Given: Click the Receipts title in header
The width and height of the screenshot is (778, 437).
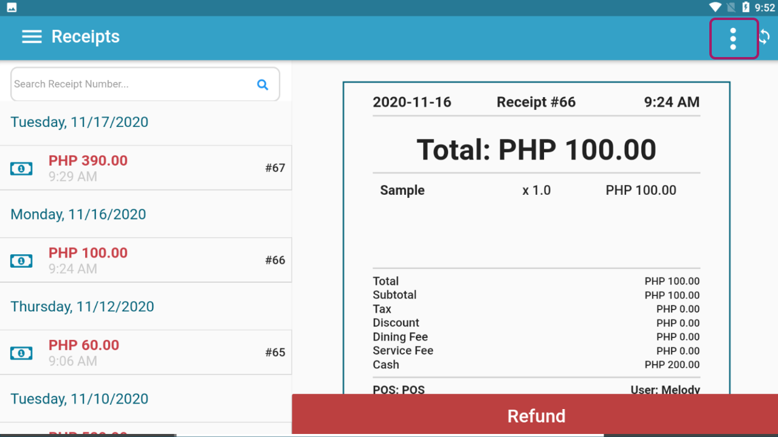Looking at the screenshot, I should pos(85,36).
